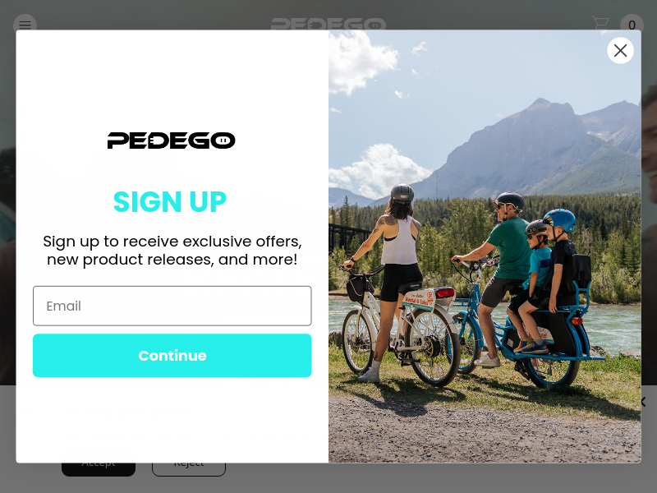Screen dimensions: 657x493
Task: Decline cookies with the Reject button
Action: (x=189, y=468)
